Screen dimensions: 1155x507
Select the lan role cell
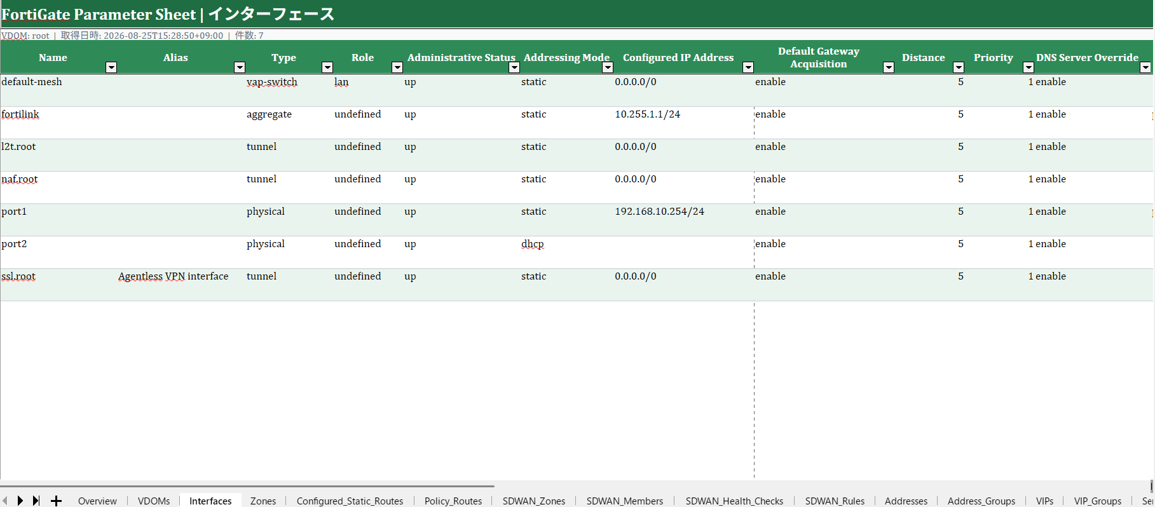coord(368,90)
